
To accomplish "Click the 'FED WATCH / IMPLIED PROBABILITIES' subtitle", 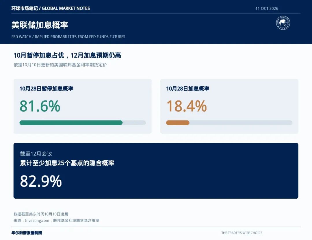I will click(68, 37).
